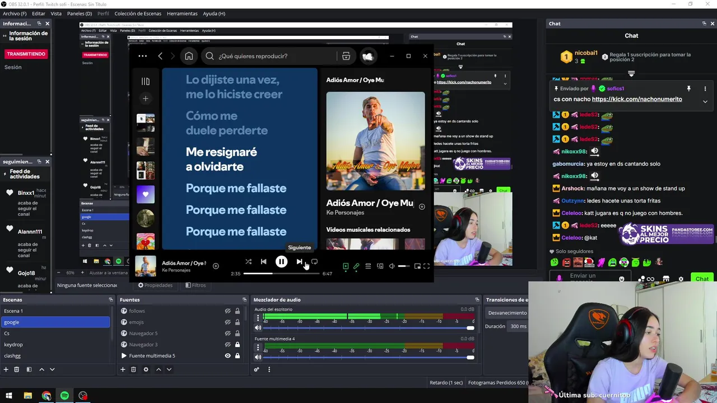Open Spotify connect to device icon

coord(380,266)
